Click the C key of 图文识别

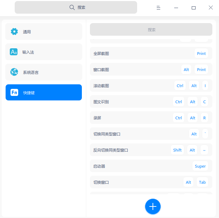pos(204,102)
